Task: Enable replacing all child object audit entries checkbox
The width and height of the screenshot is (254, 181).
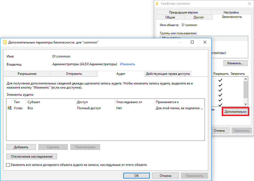Action: (x=8, y=165)
